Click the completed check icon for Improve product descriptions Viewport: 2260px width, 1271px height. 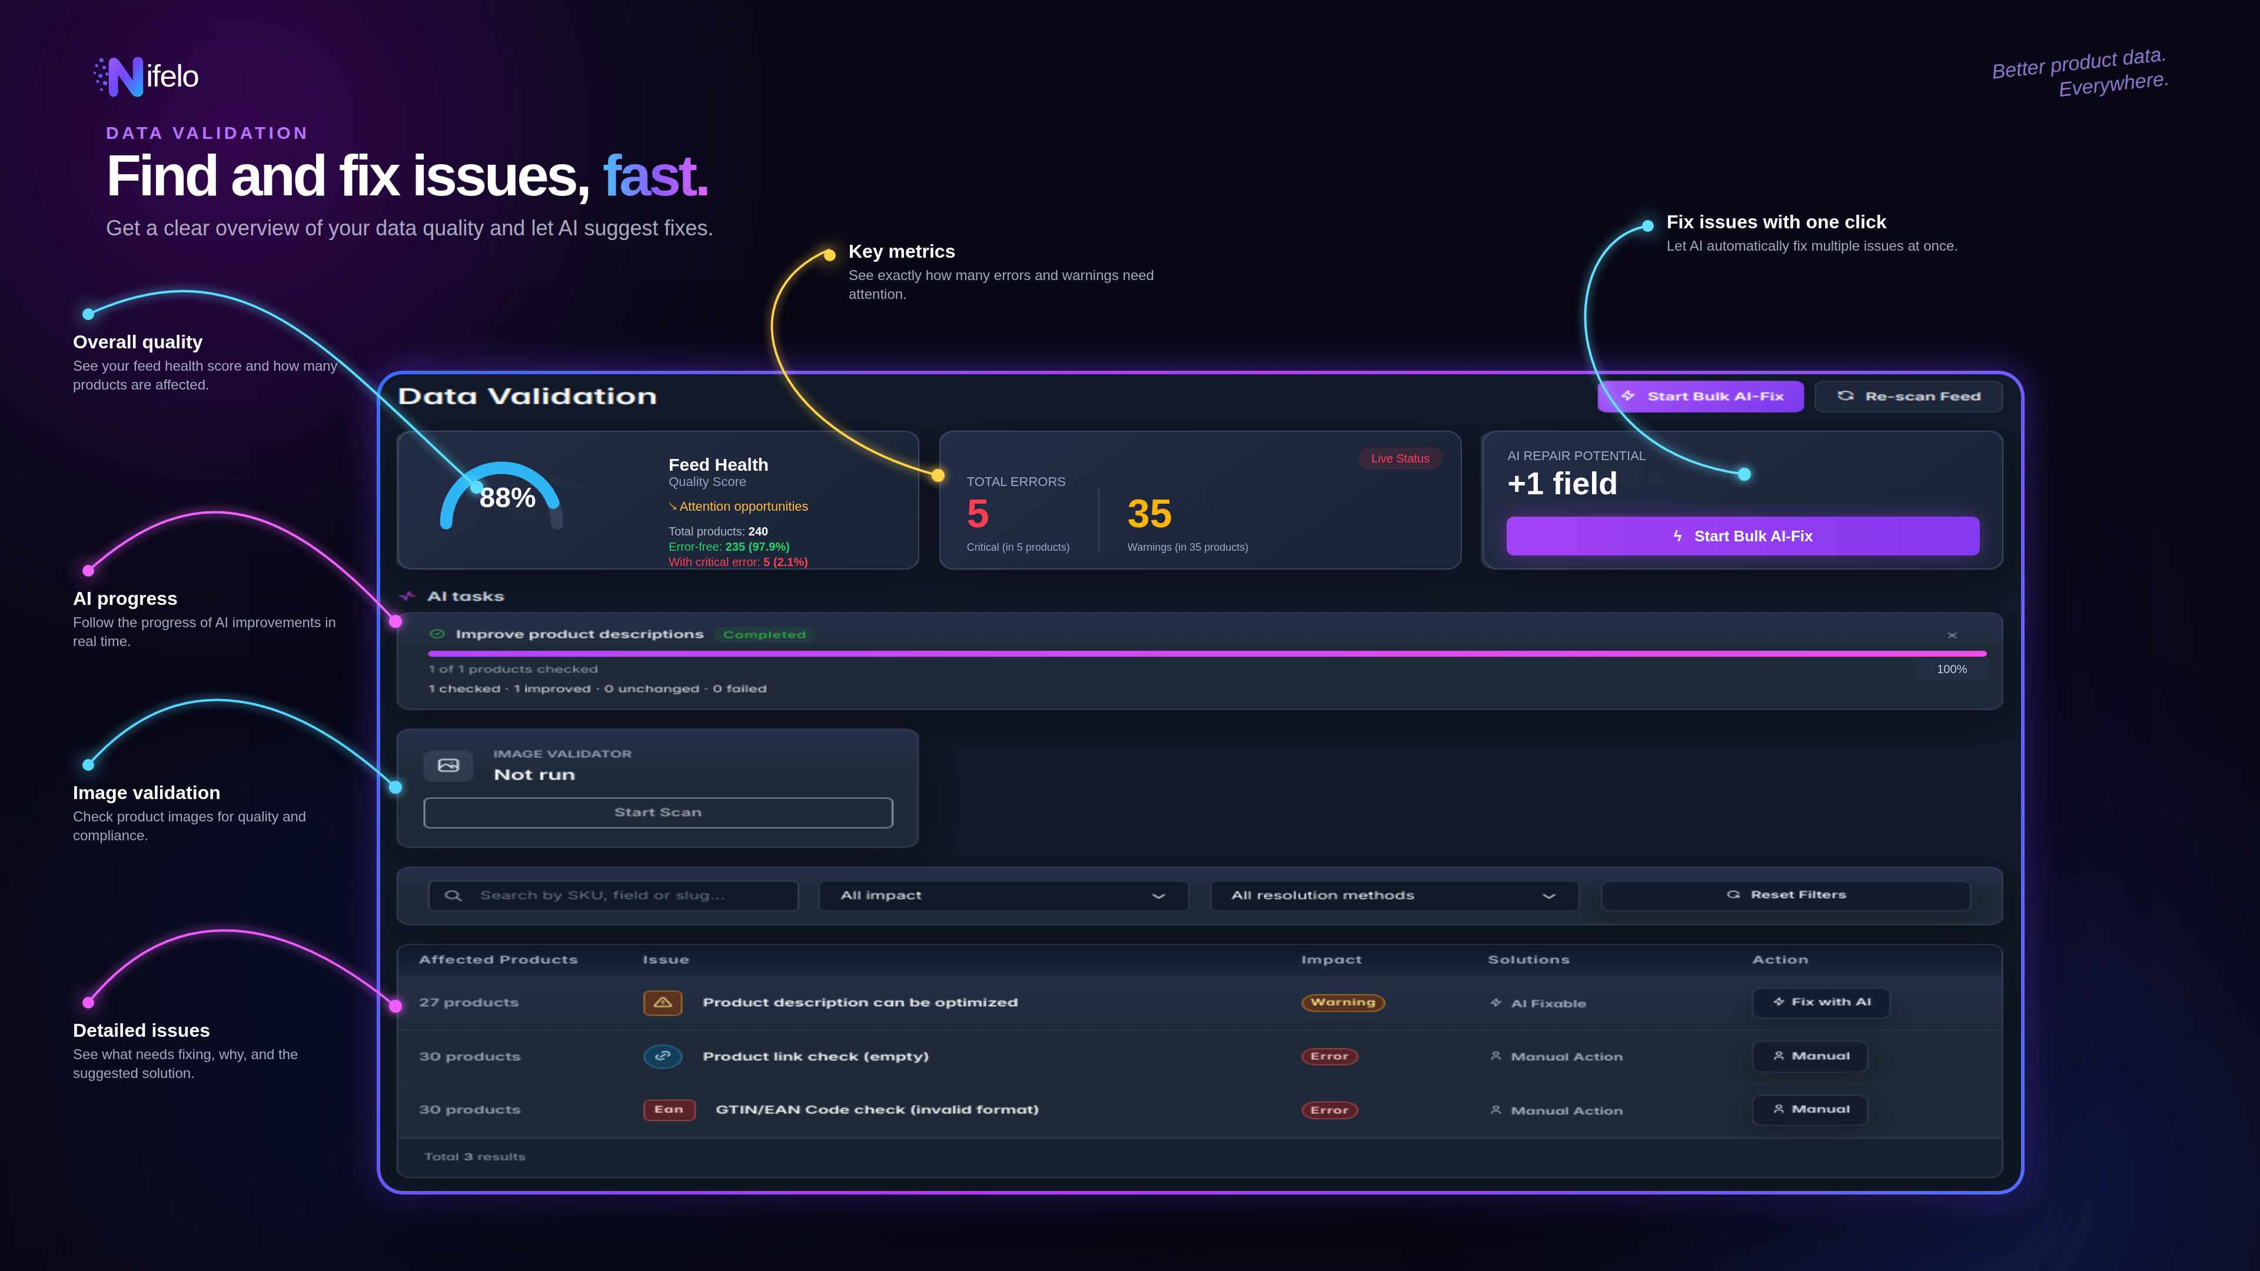(437, 633)
